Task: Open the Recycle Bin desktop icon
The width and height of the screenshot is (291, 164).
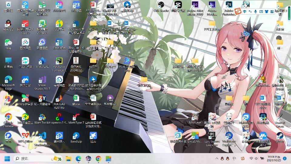Action: (x=8, y=7)
